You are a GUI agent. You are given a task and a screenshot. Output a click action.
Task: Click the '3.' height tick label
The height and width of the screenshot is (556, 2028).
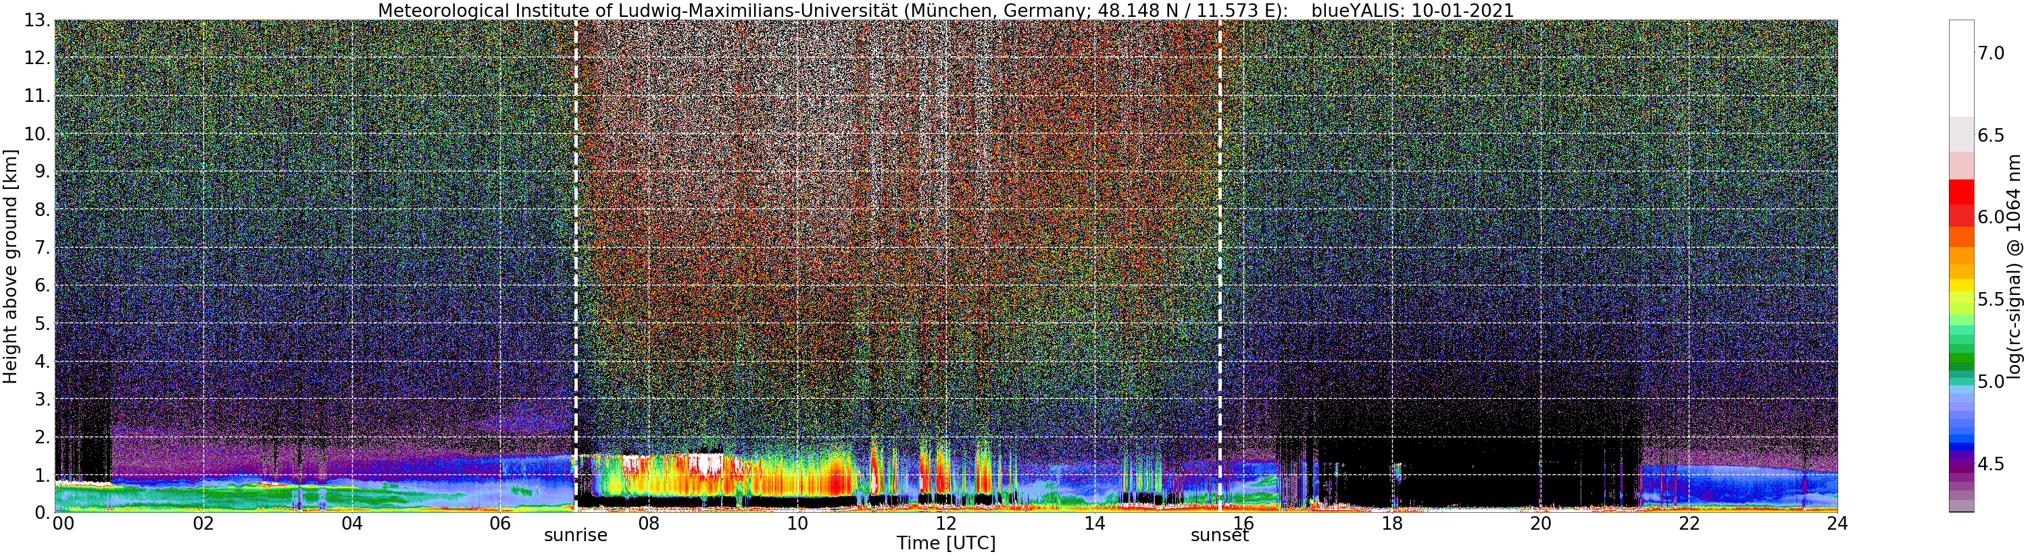(42, 399)
